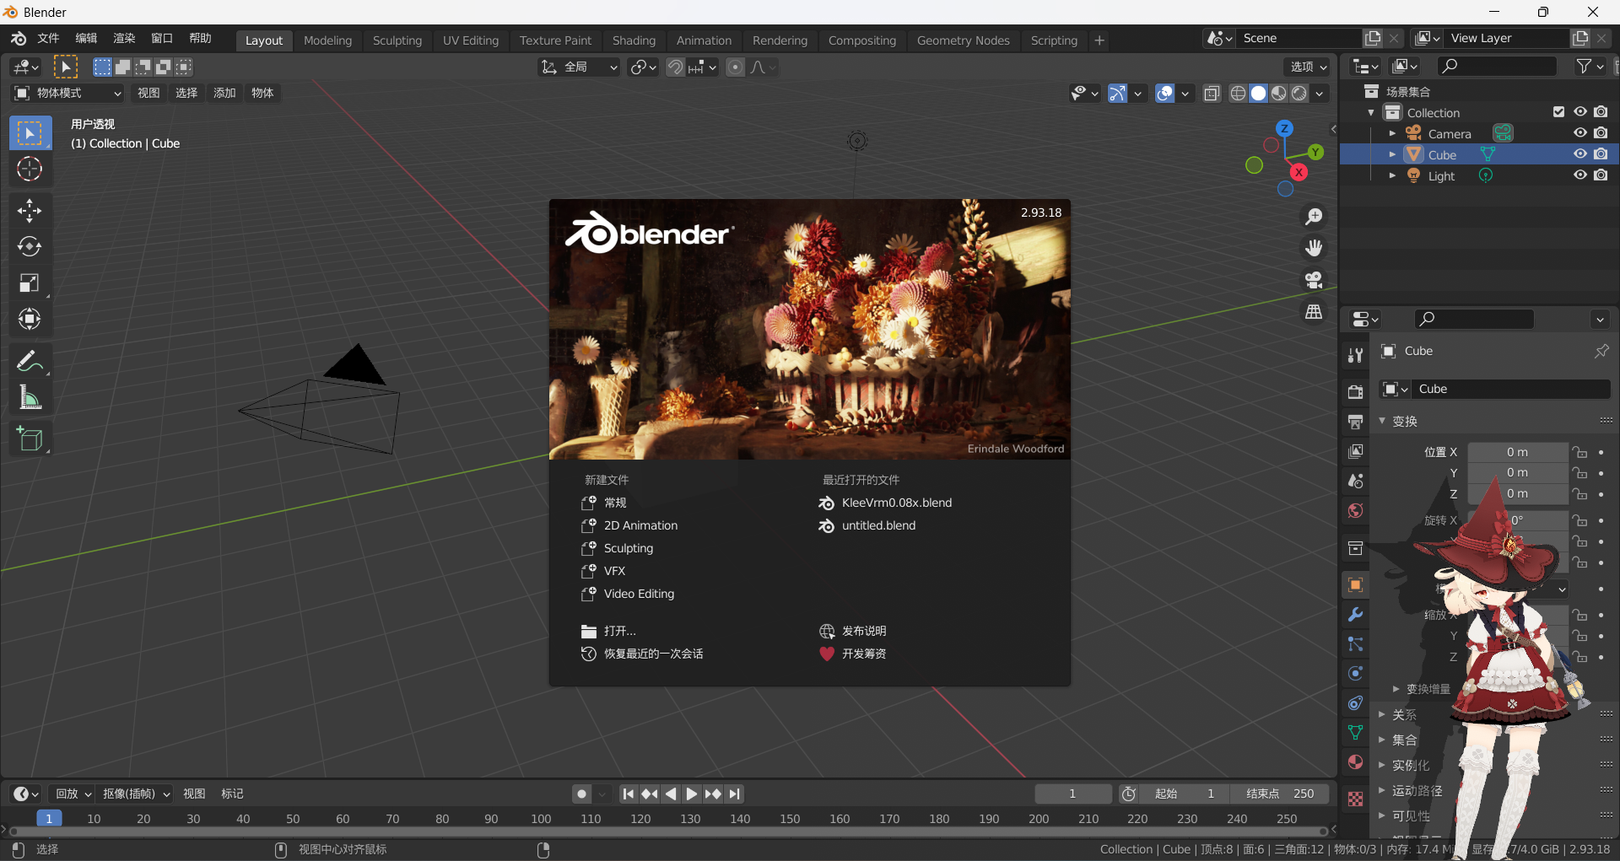Open the 回放 playback dropdown
The height and width of the screenshot is (861, 1620).
73,794
